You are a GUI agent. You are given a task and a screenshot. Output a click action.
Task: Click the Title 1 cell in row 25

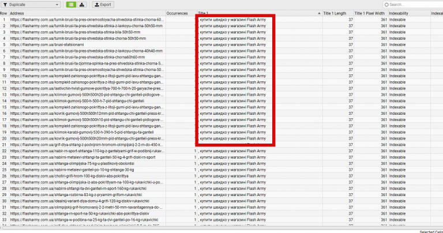click(x=232, y=170)
